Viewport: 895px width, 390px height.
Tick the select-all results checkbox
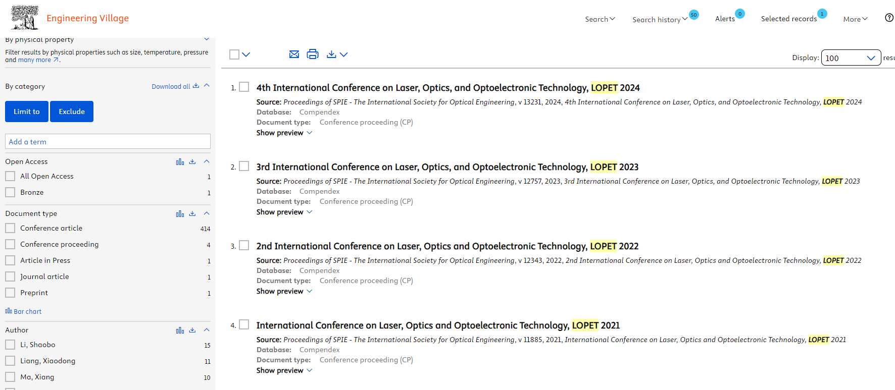234,54
